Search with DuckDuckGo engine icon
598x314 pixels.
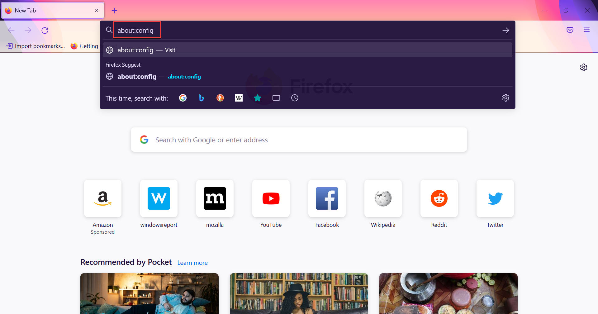220,98
